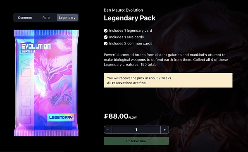
Task: Click the checkmark icon beside legendary card
Action: 106,30
